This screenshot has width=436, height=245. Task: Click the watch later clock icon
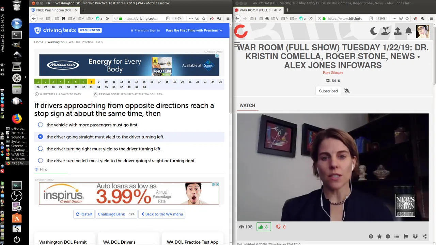click(388, 236)
